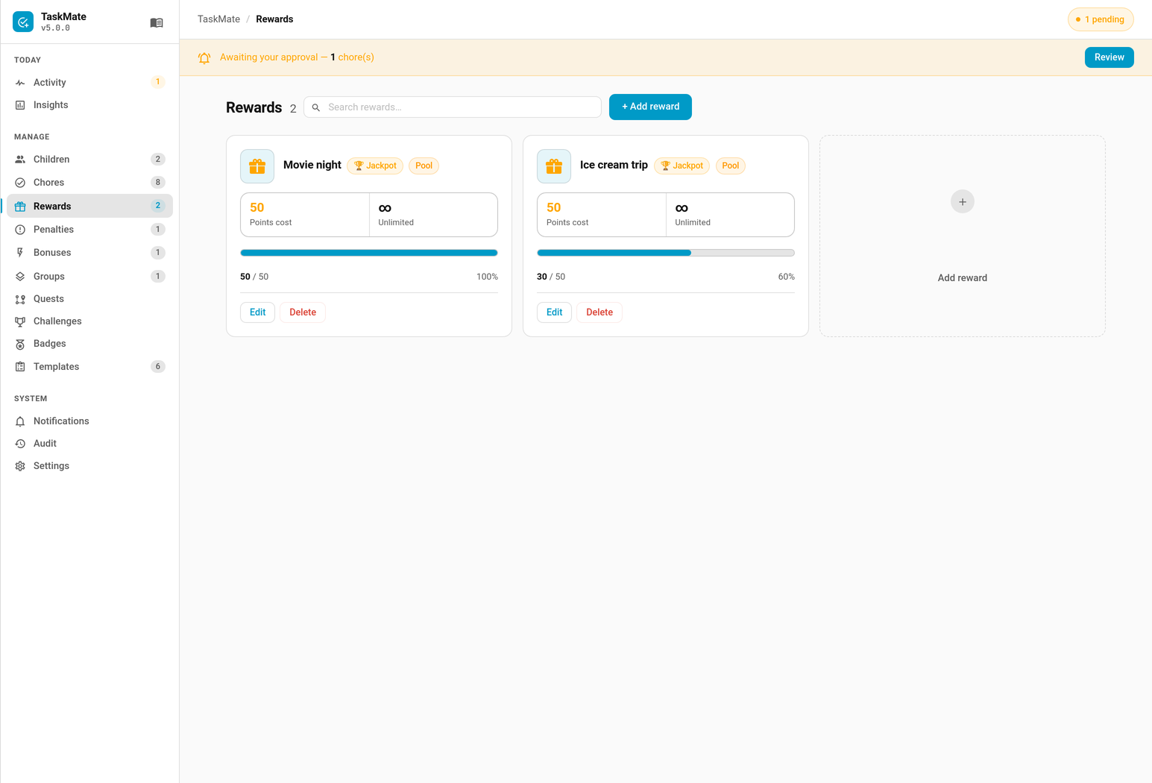Click the Pool tag on Ice cream trip
Screen dimensions: 1152x783
[x=731, y=166]
